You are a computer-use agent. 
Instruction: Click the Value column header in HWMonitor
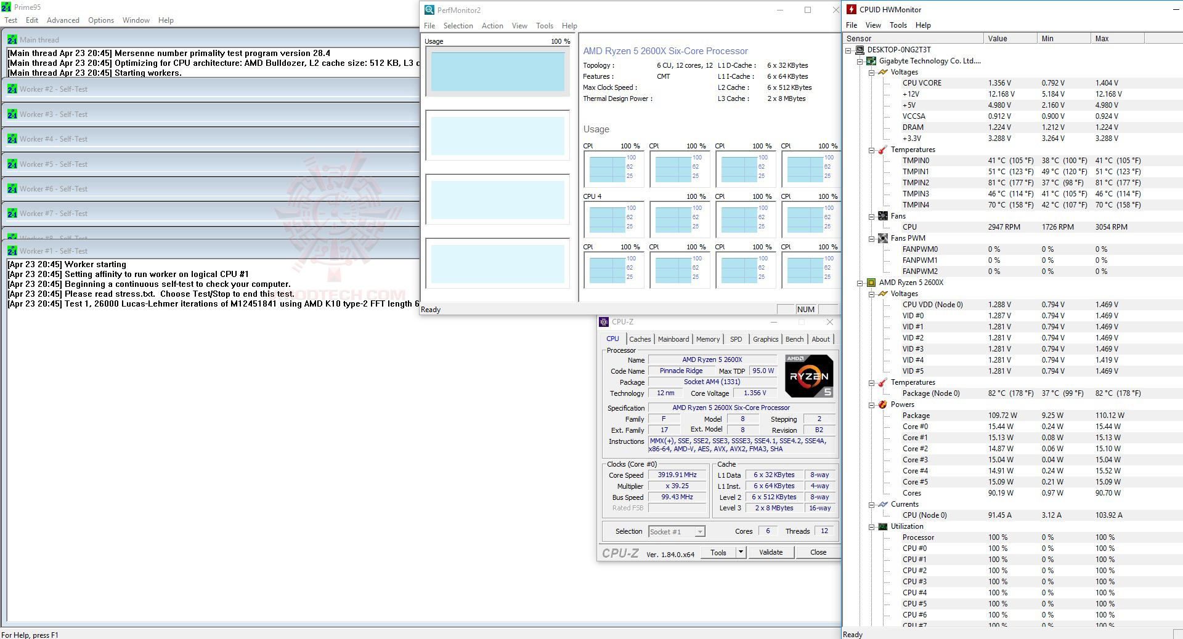point(1010,39)
